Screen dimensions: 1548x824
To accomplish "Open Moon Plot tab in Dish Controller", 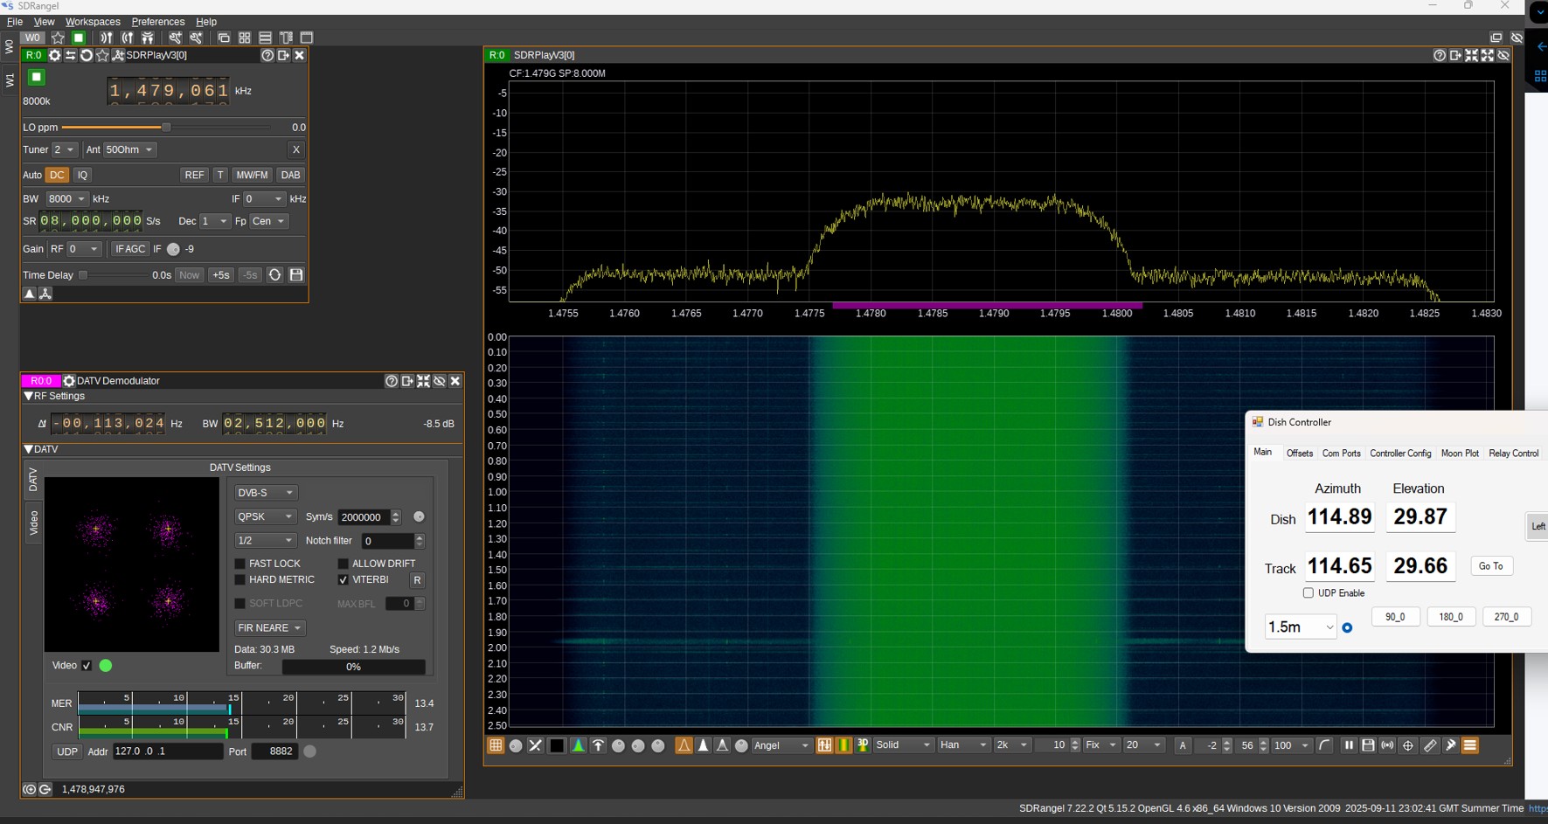I will tap(1460, 454).
